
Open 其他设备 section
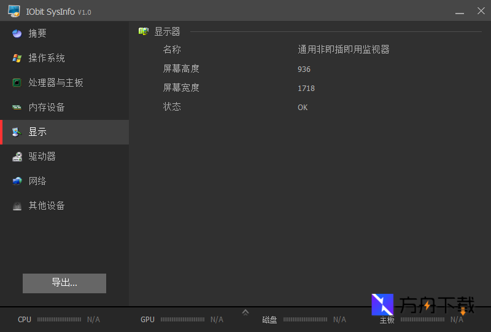point(64,206)
